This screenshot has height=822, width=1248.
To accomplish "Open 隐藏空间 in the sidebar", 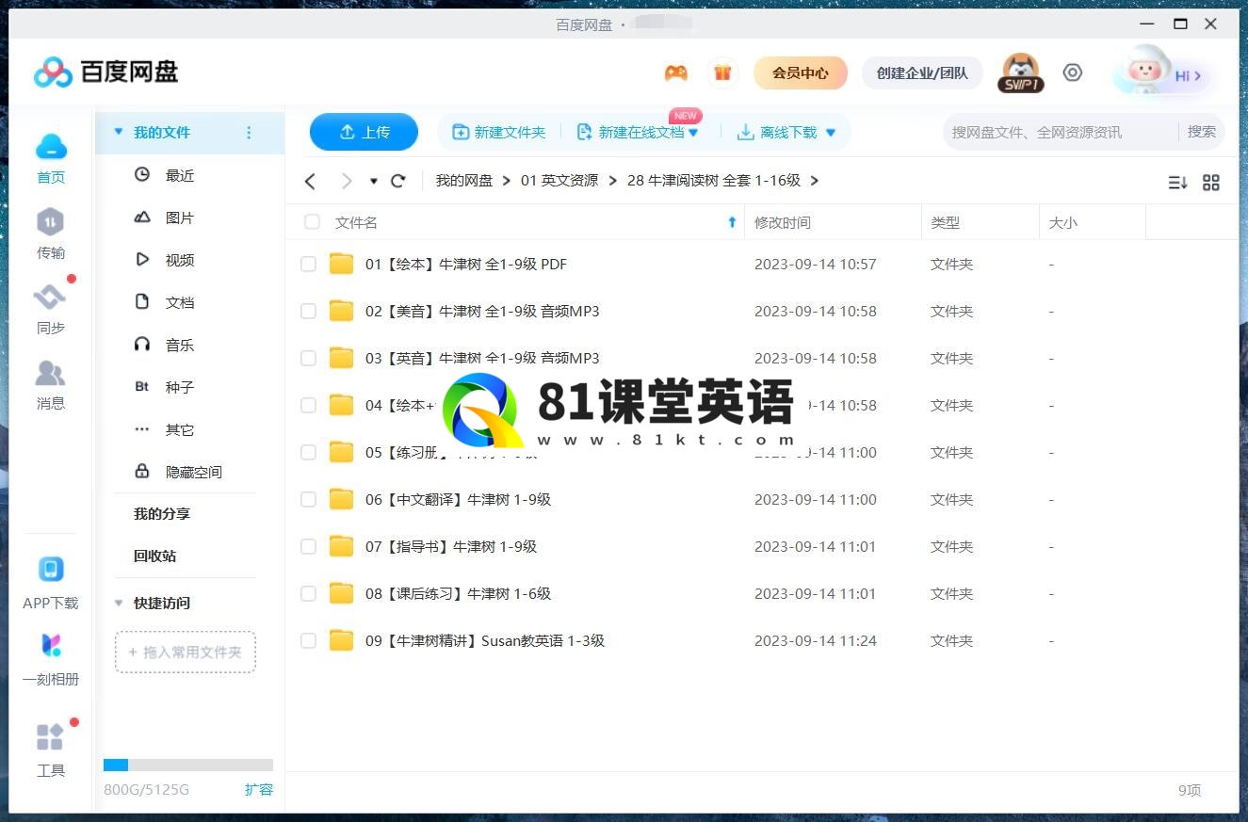I will click(193, 472).
